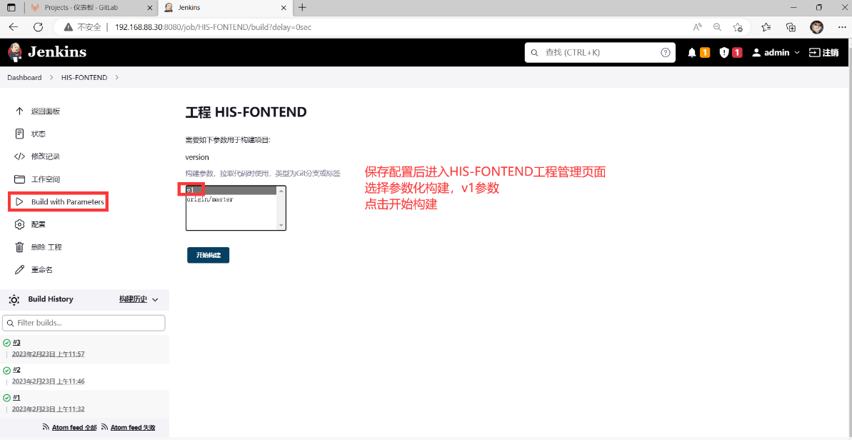The height and width of the screenshot is (440, 852).
Task: Refresh the page with the reload icon
Action: (x=38, y=27)
